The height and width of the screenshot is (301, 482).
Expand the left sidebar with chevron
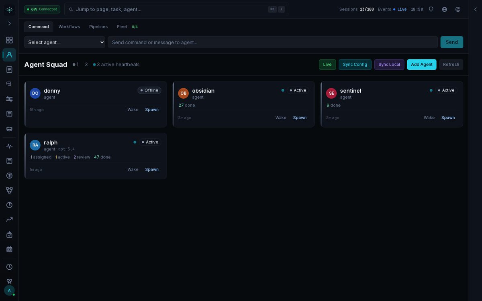[9, 23]
